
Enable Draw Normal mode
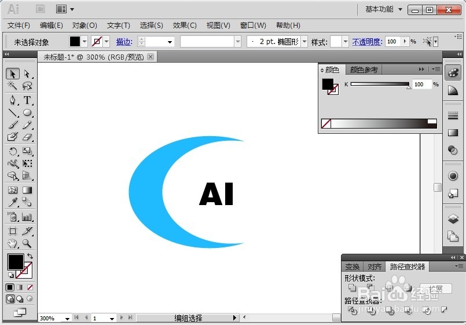[x=10, y=298]
